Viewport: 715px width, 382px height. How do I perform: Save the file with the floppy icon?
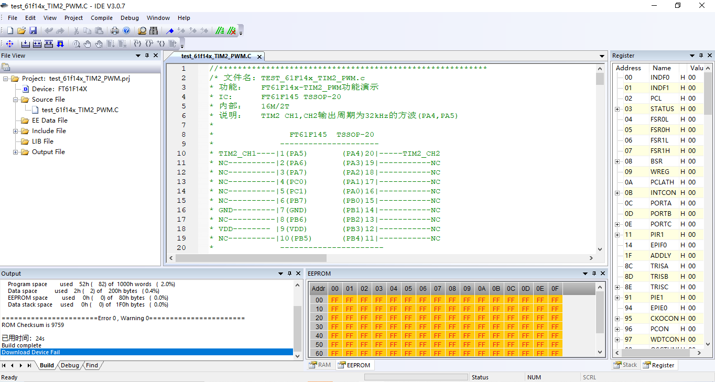coord(33,31)
